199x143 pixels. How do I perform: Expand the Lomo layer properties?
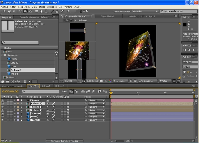(15, 117)
